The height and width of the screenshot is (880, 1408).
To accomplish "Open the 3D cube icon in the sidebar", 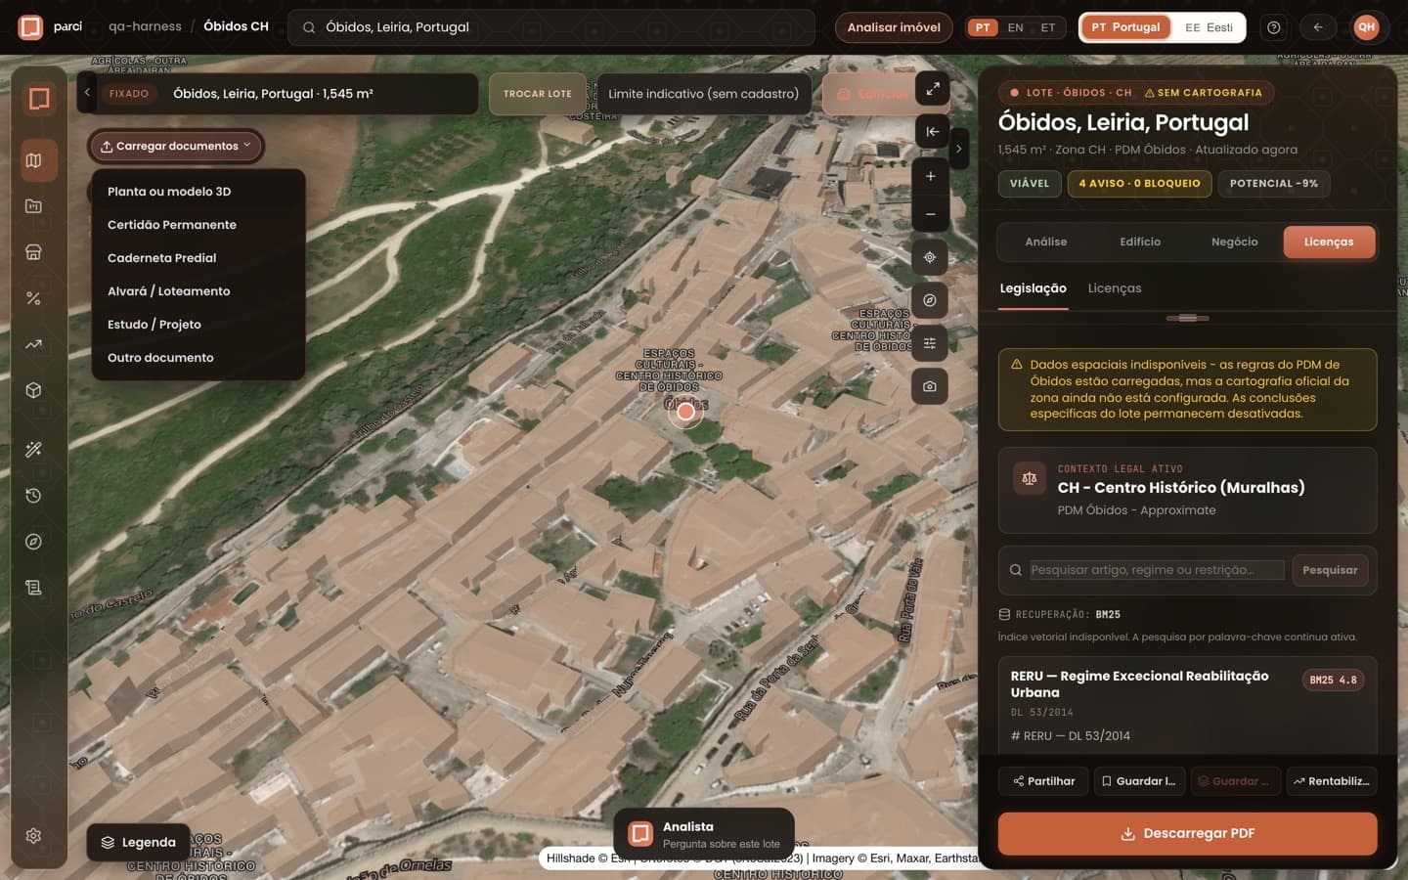I will click(x=34, y=390).
